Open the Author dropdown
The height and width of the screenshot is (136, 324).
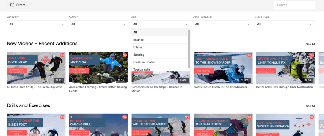pos(99,24)
